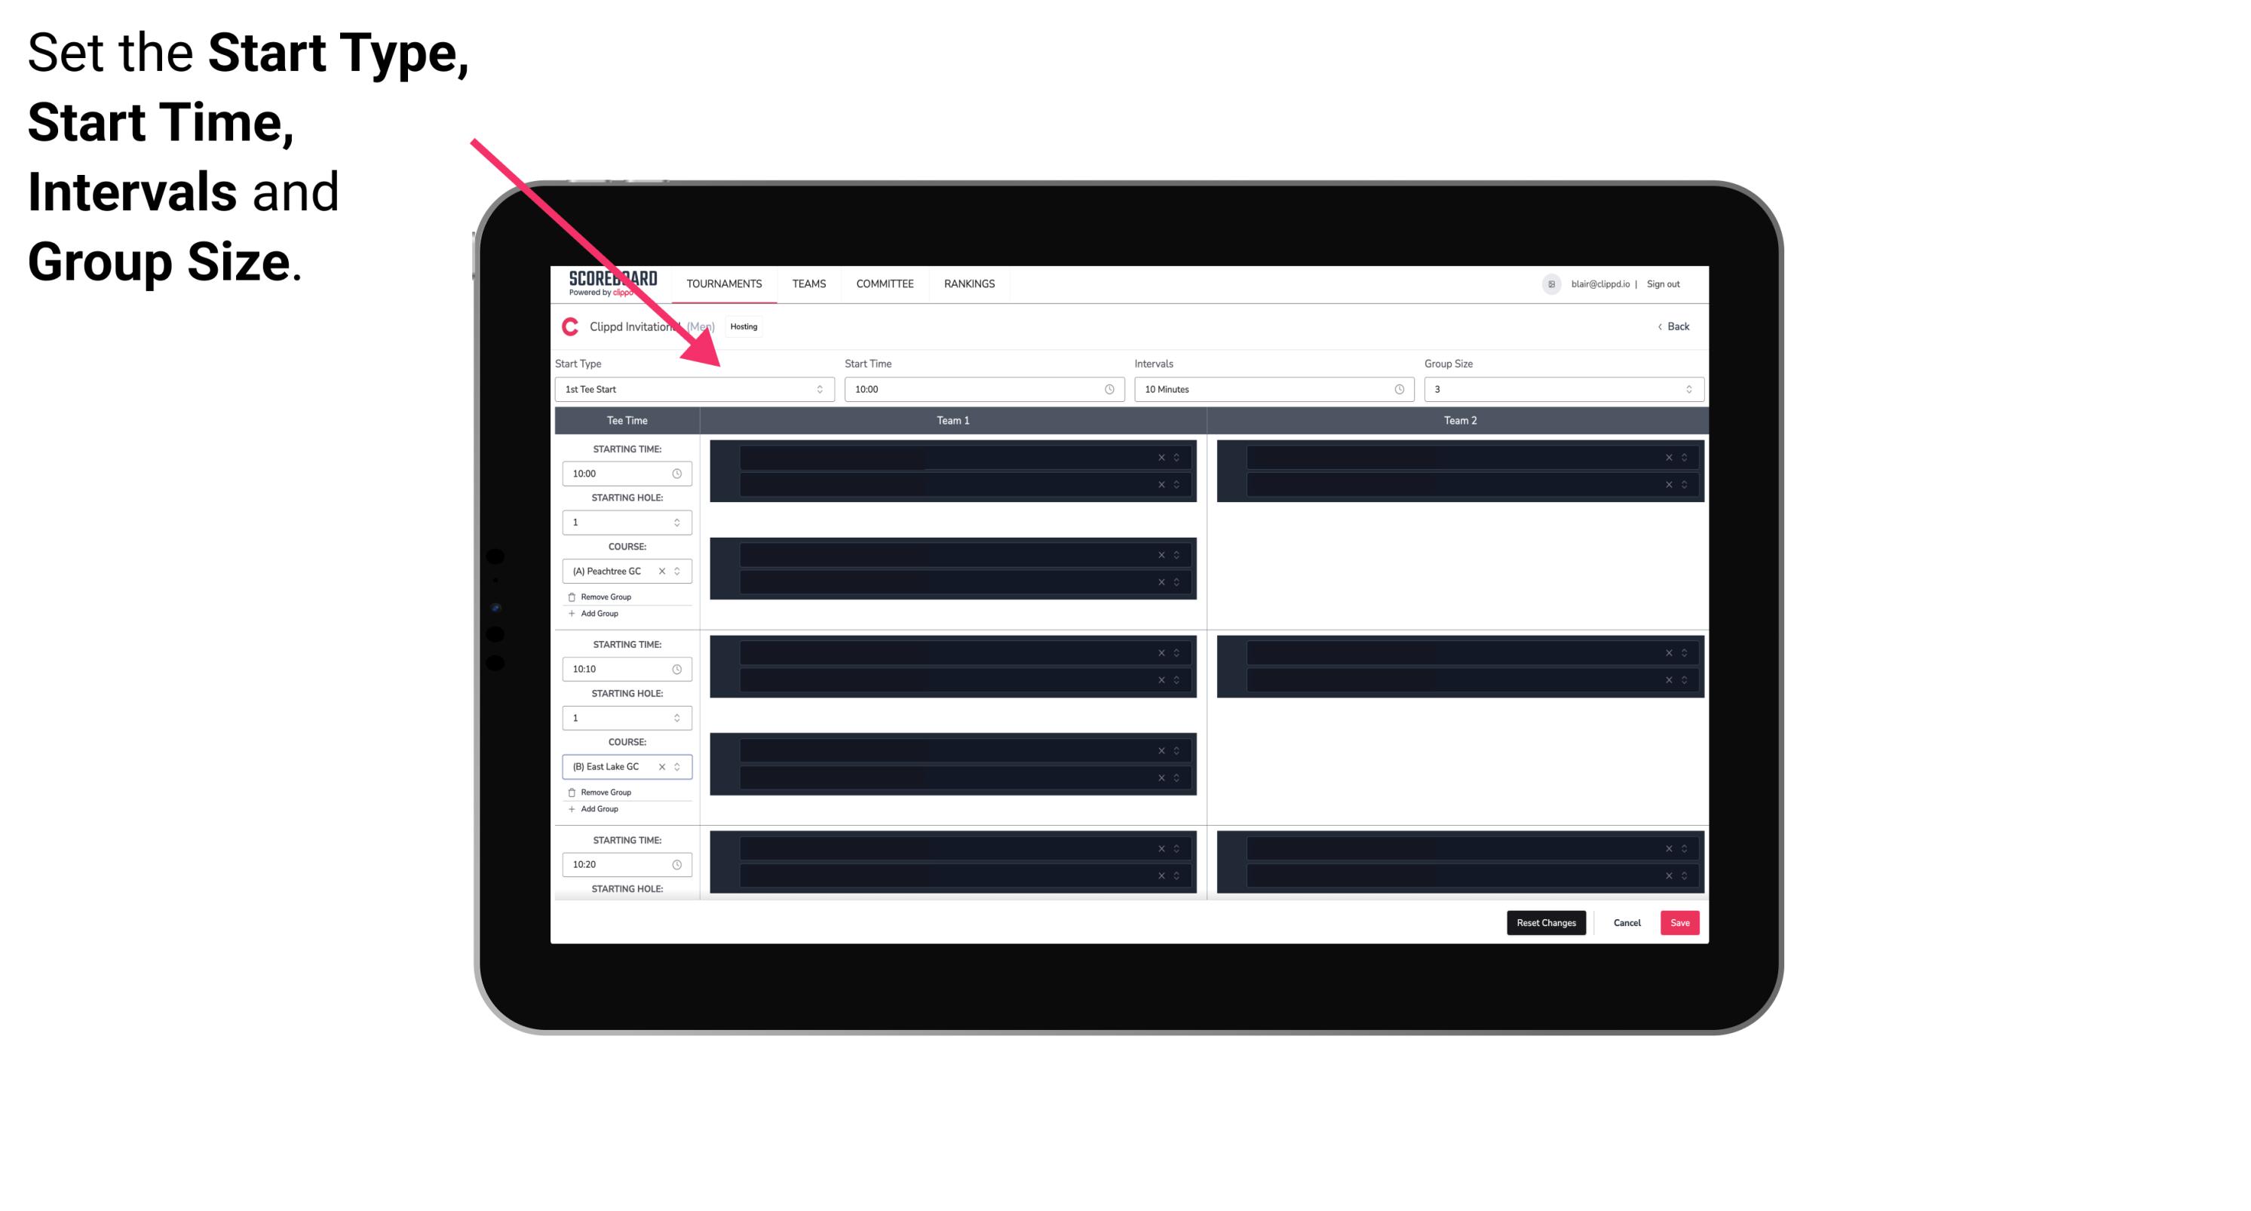The height and width of the screenshot is (1211, 2251).
Task: Click the Save button
Action: [1680, 921]
